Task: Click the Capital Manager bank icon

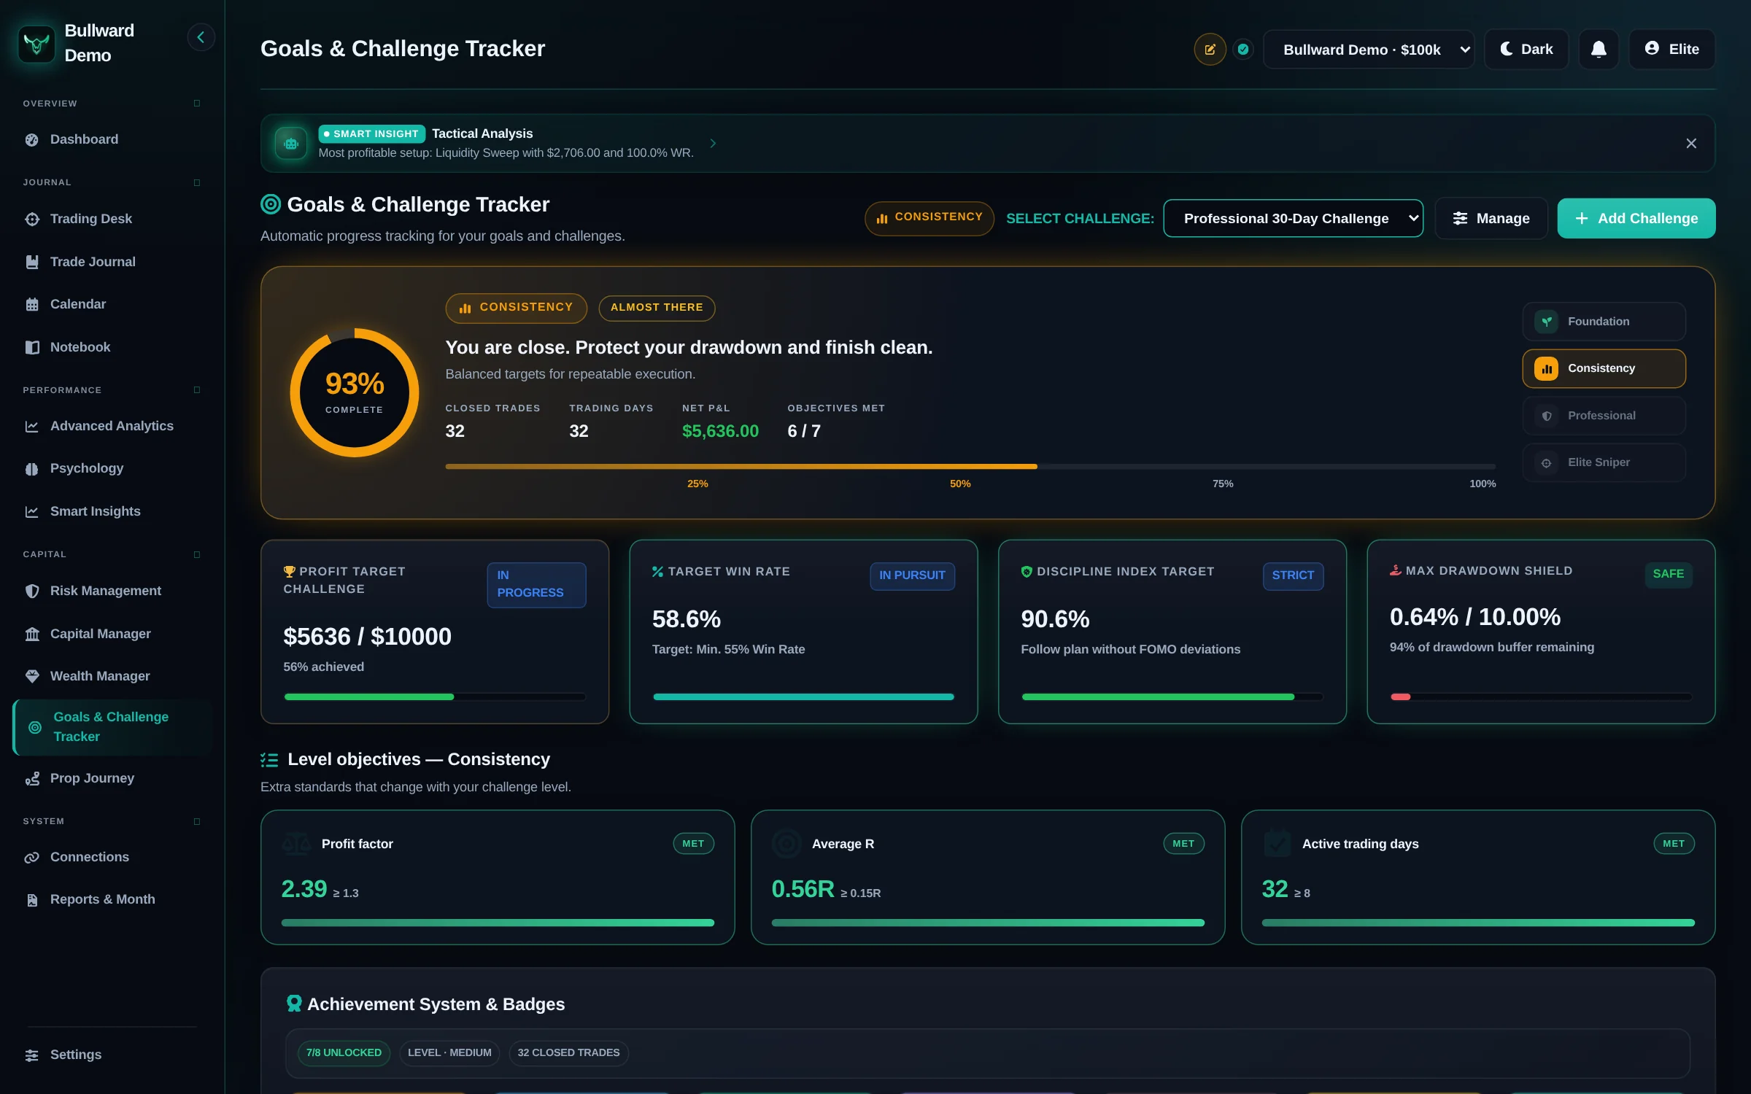Action: [x=32, y=634]
